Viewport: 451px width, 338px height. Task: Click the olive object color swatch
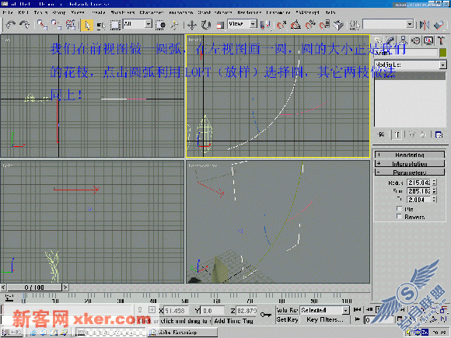click(x=443, y=53)
